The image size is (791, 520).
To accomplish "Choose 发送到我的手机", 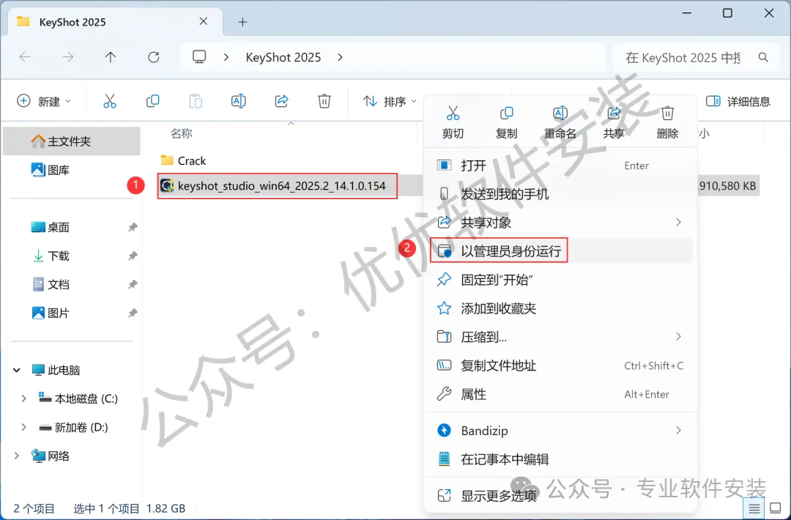I will click(560, 194).
